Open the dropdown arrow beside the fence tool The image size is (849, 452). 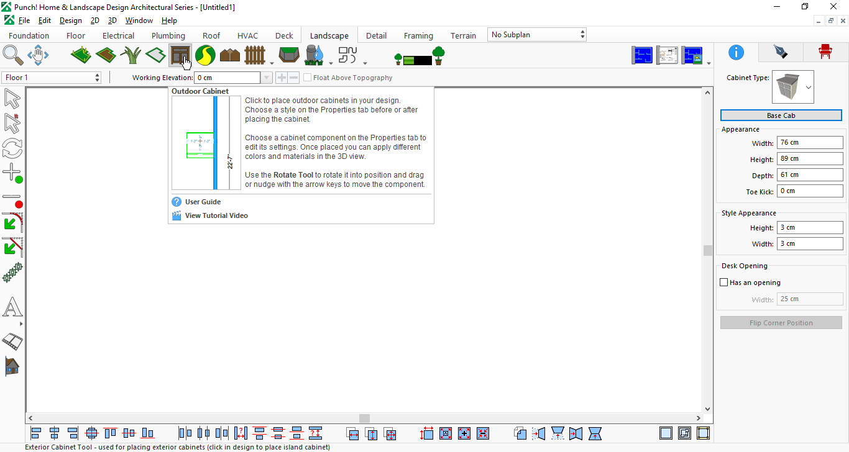[272, 63]
